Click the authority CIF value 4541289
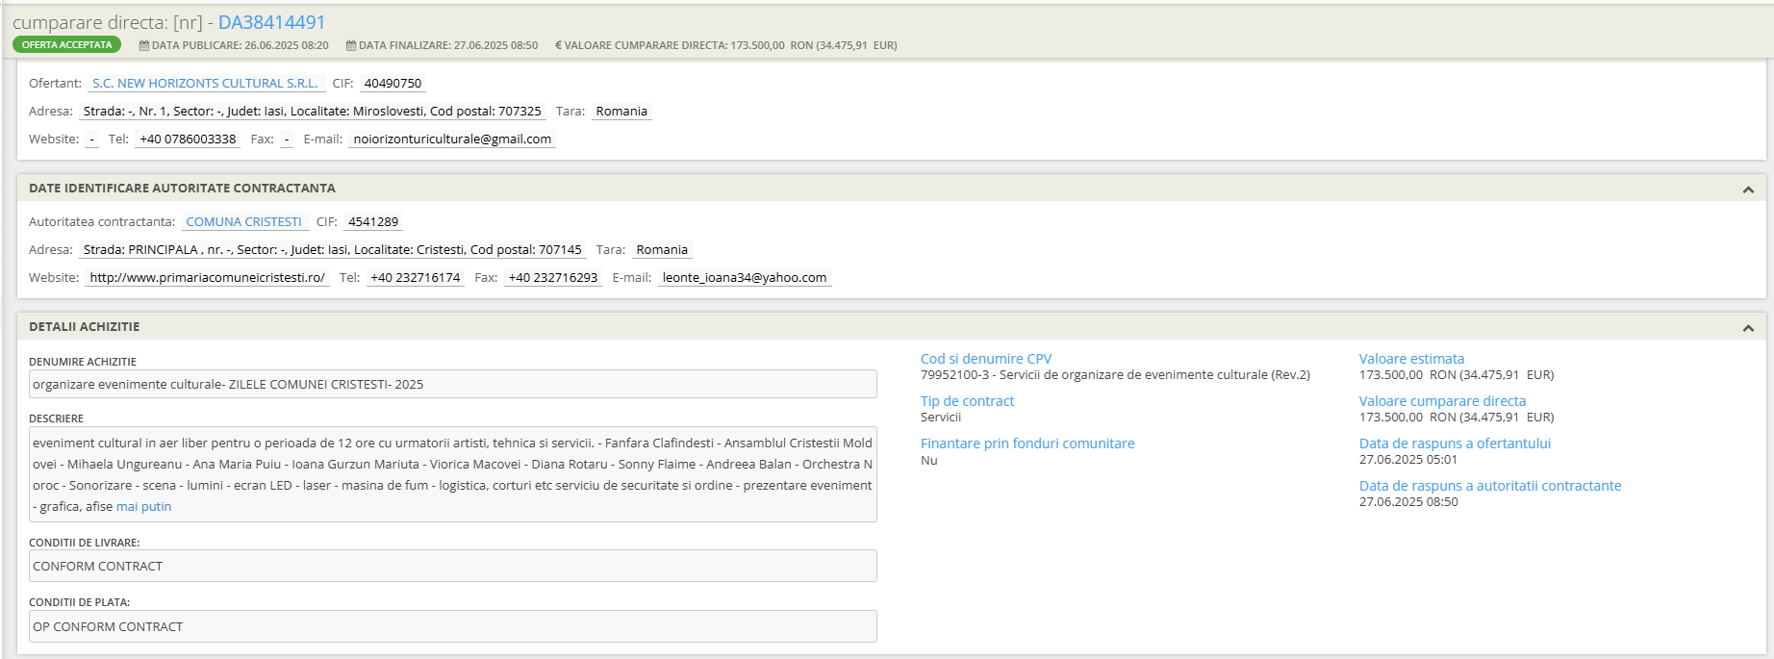This screenshot has width=1774, height=659. (x=373, y=222)
